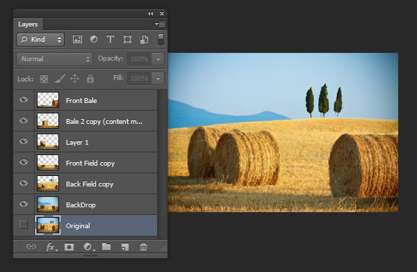Click the hay bale photo canvas
417x272 pixels.
click(x=283, y=132)
